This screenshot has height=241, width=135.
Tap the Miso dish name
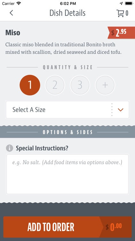pyautogui.click(x=13, y=33)
